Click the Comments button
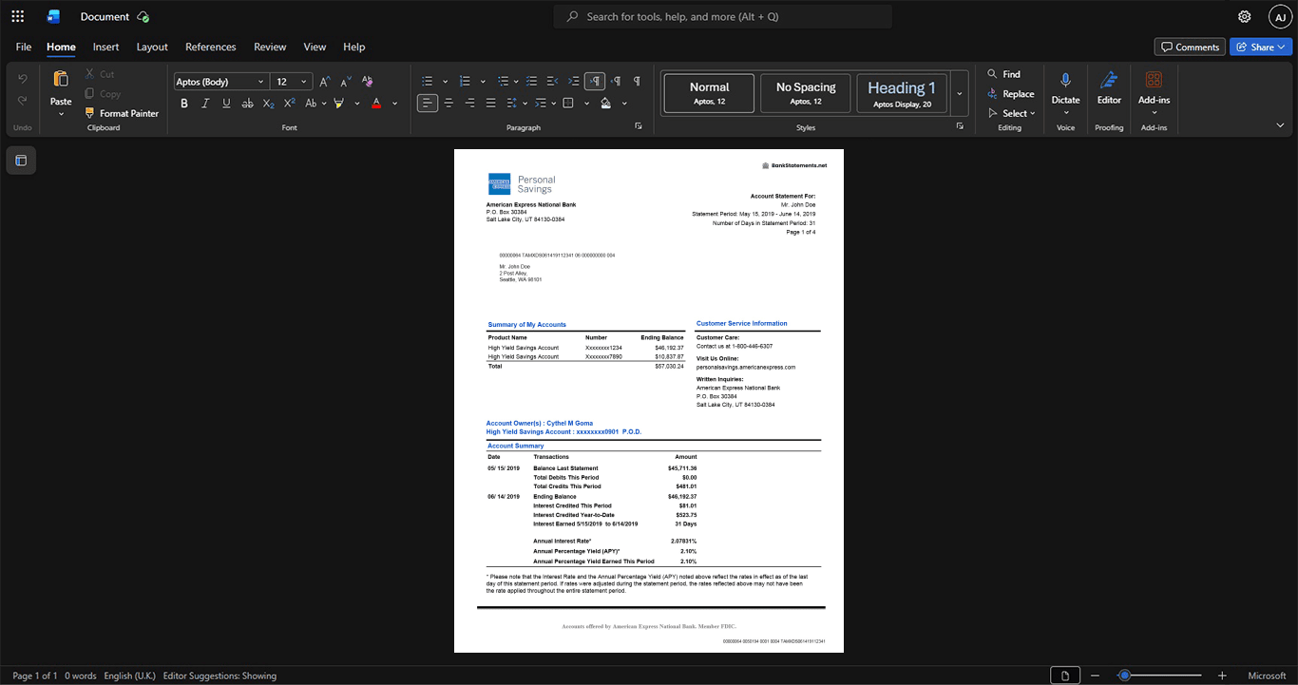1298x685 pixels. pos(1190,47)
